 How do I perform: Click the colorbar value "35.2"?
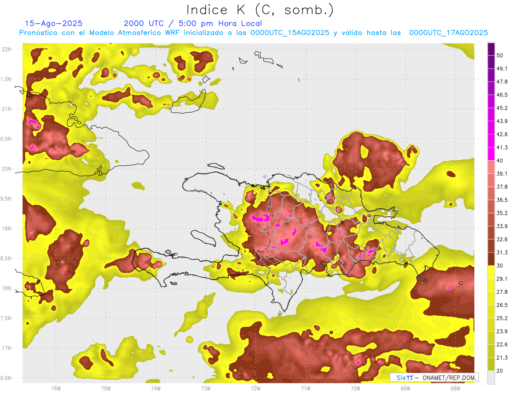pyautogui.click(x=502, y=213)
